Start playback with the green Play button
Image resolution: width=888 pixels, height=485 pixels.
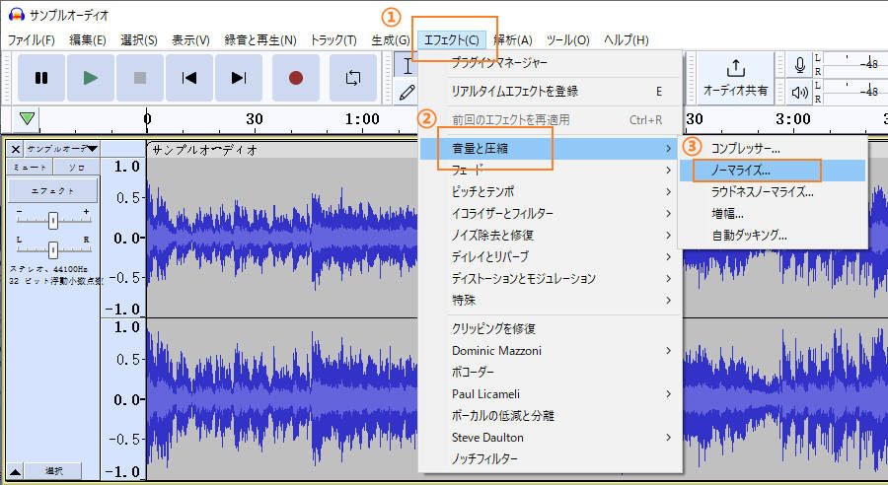(x=91, y=78)
